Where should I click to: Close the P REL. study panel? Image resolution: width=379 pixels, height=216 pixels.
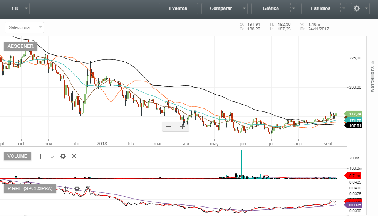(88, 188)
